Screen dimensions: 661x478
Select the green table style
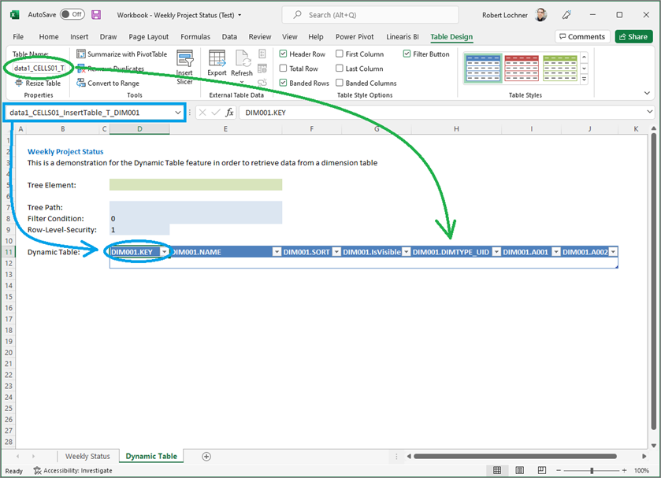[560, 69]
